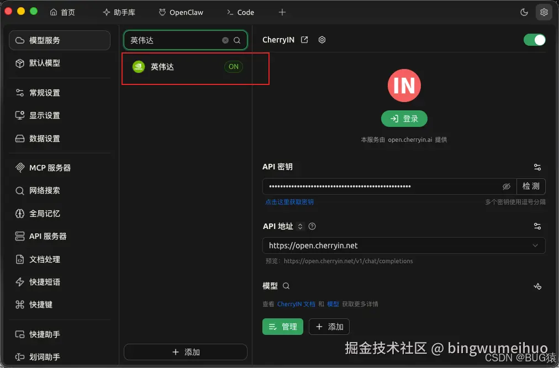The width and height of the screenshot is (559, 368).
Task: Click the 检测 button to test the key
Action: click(x=530, y=186)
